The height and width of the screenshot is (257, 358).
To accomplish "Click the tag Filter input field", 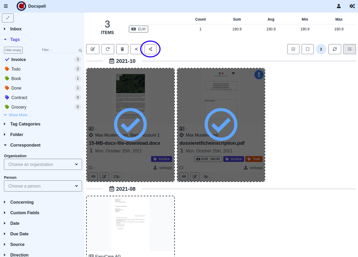I will (59, 50).
